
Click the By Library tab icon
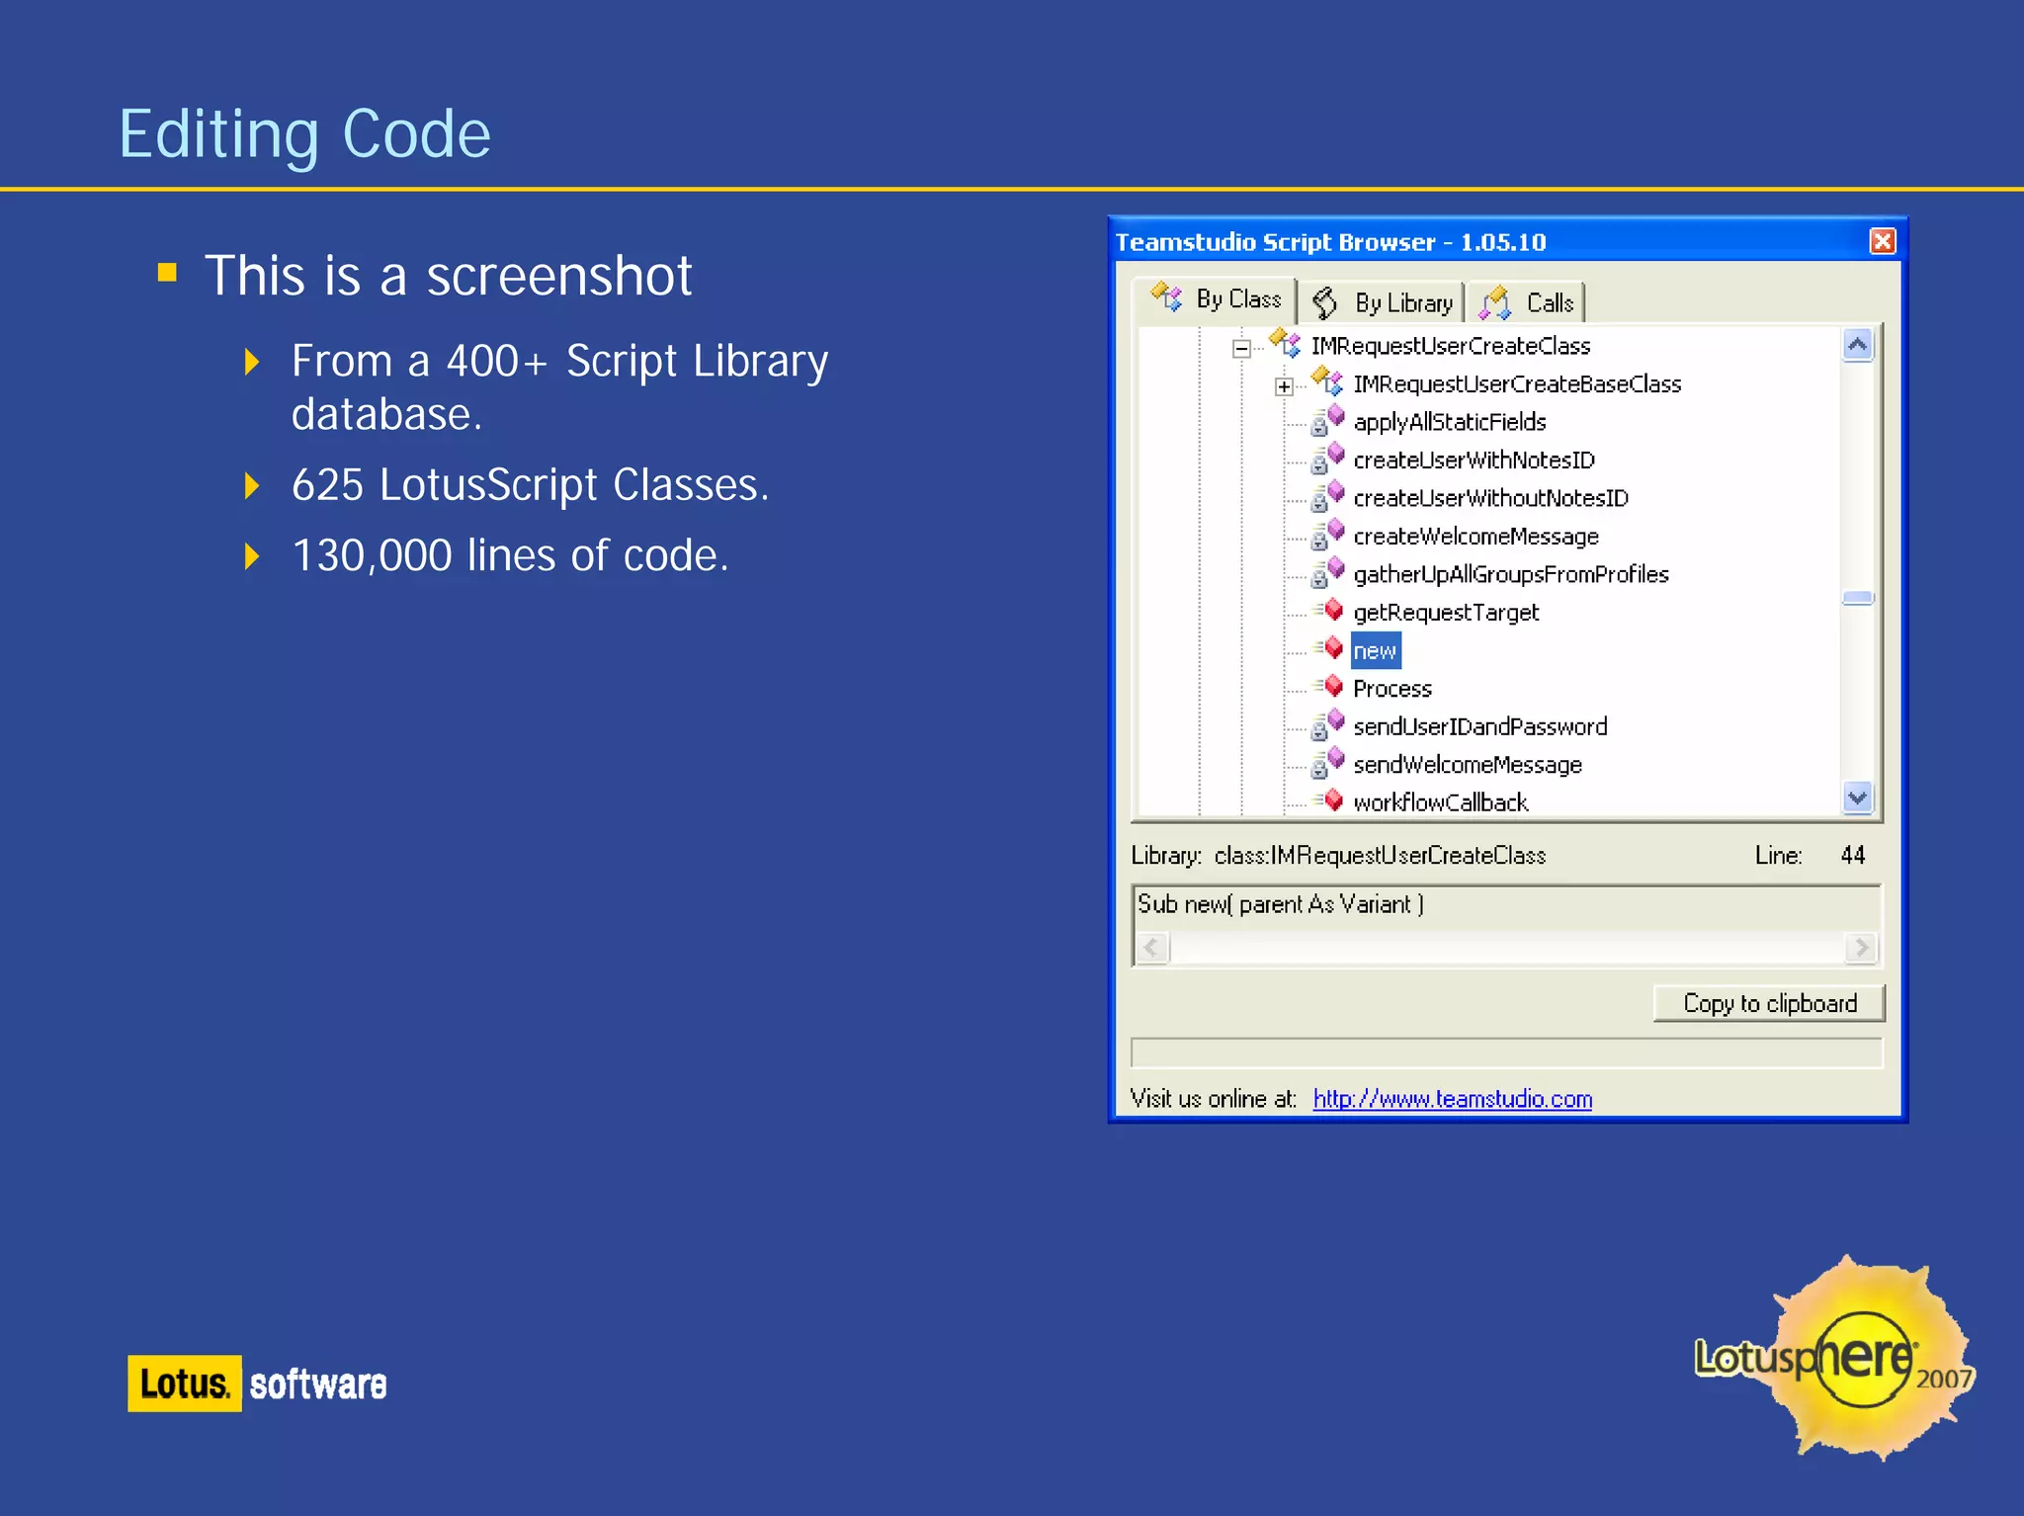tap(1324, 303)
